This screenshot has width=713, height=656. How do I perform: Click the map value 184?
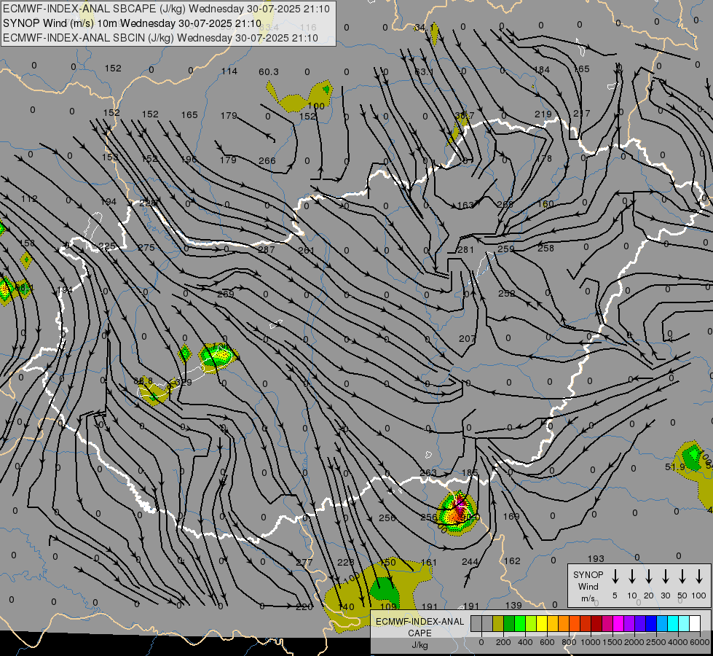click(x=542, y=70)
